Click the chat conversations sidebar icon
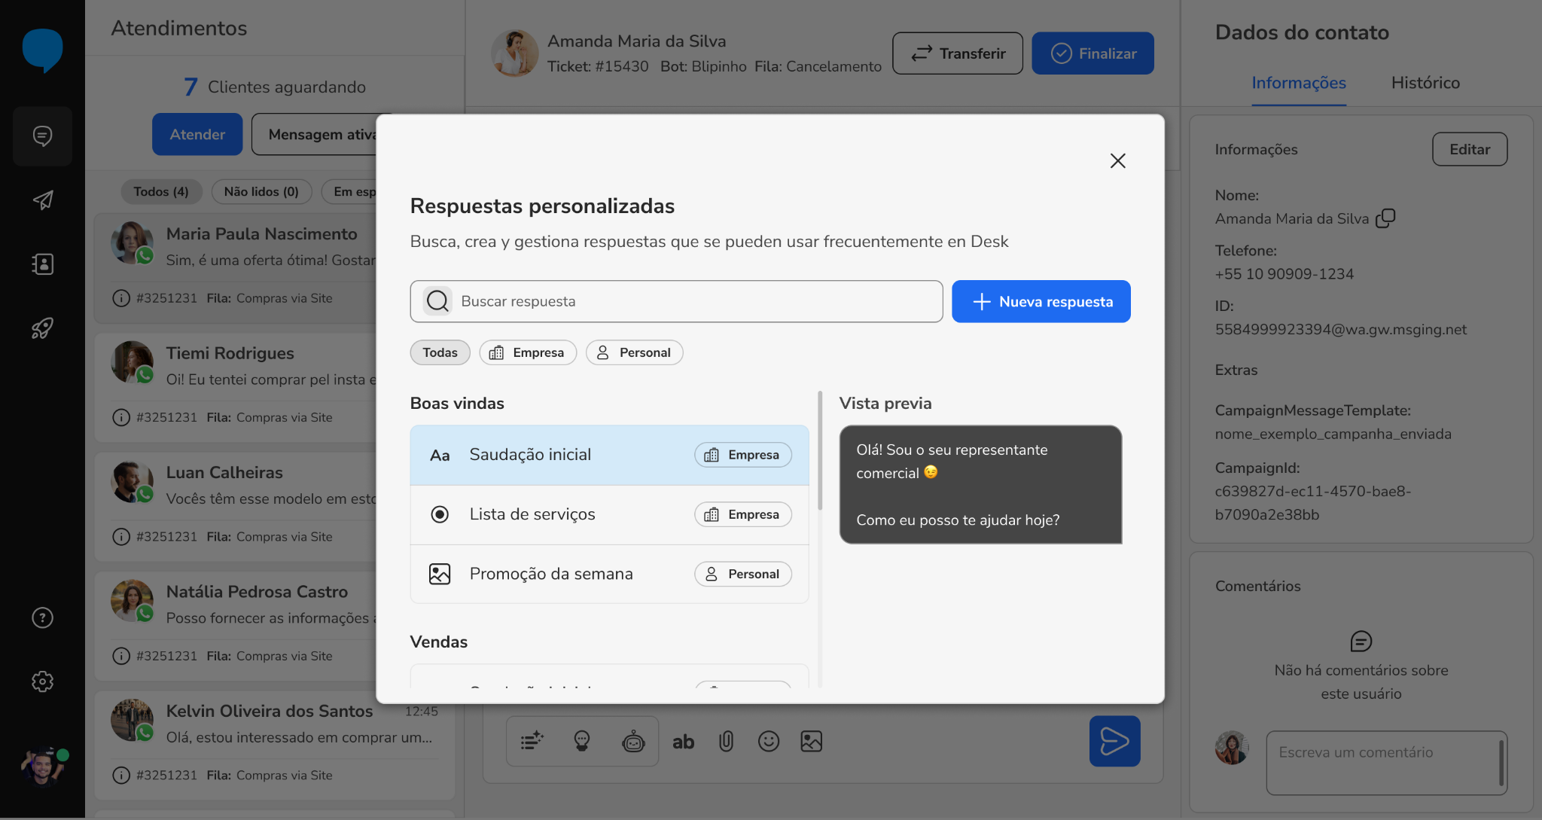This screenshot has width=1542, height=820. (x=42, y=136)
